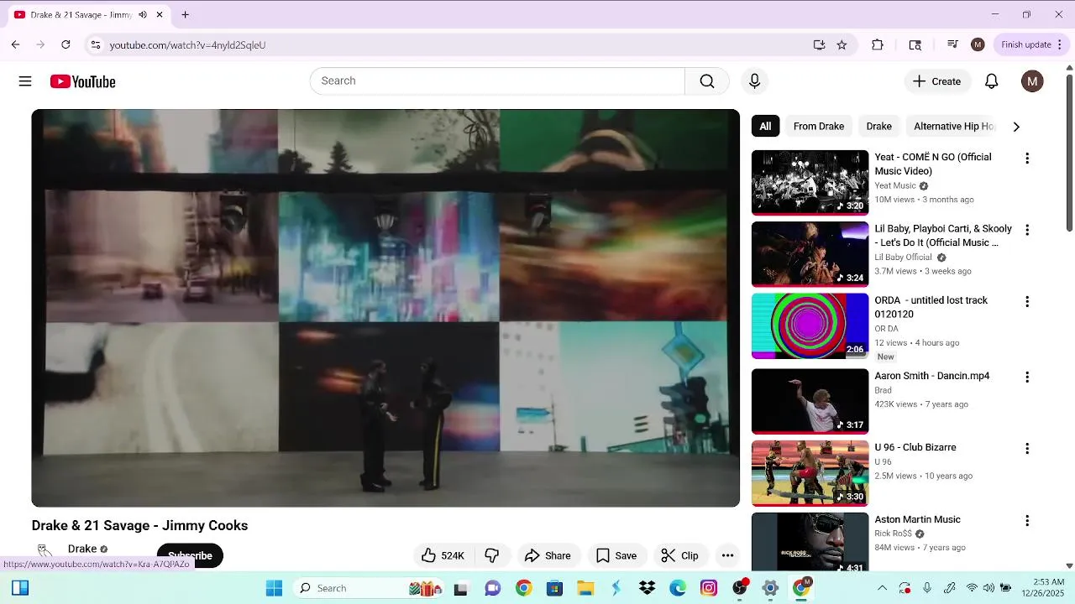Click the page vertical scrollbar

1069,154
